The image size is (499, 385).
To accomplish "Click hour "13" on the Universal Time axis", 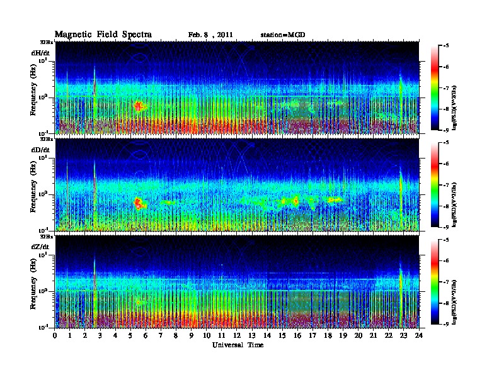I will coord(252,335).
